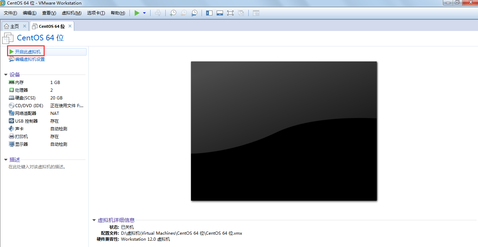Click the Unity mode toolbar icon
Screen dimensions: 478x247
pos(241,13)
